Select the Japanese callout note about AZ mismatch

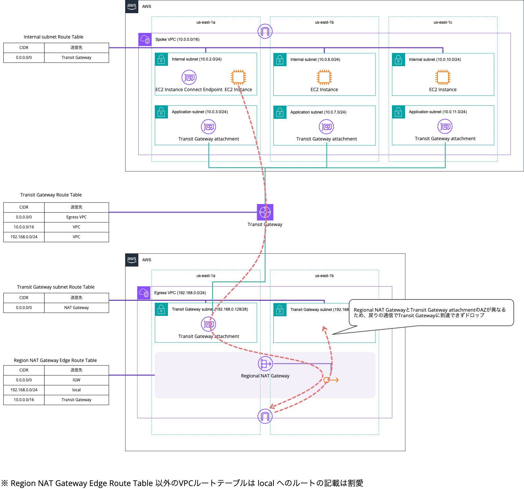click(x=431, y=313)
